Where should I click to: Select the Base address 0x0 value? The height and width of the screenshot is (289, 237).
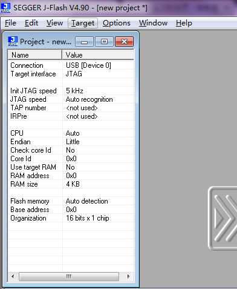(x=71, y=210)
